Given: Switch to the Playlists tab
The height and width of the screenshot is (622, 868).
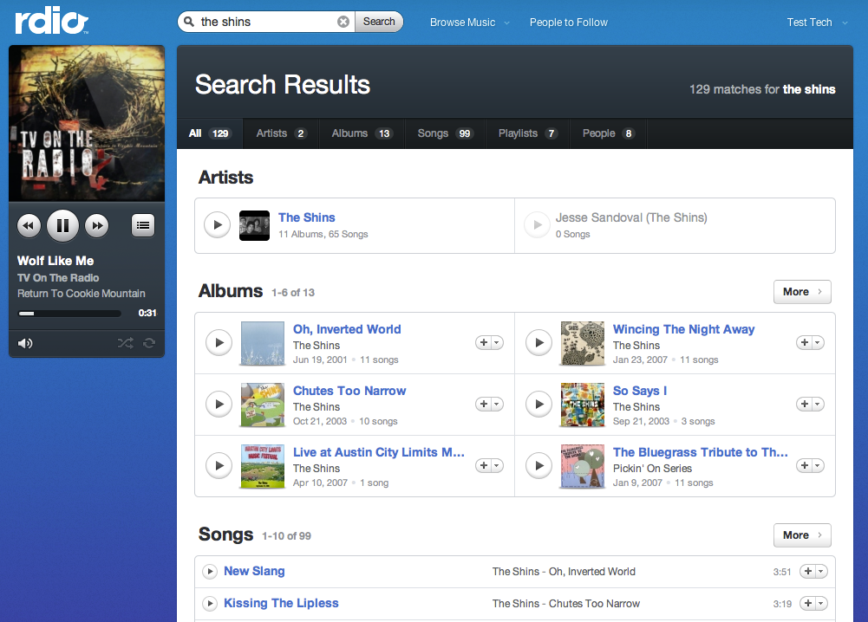Looking at the screenshot, I should coord(527,133).
